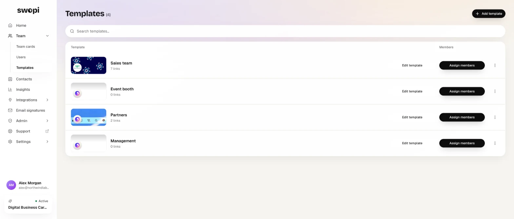
Task: Open three-dot menu for Management template
Action: pos(495,143)
